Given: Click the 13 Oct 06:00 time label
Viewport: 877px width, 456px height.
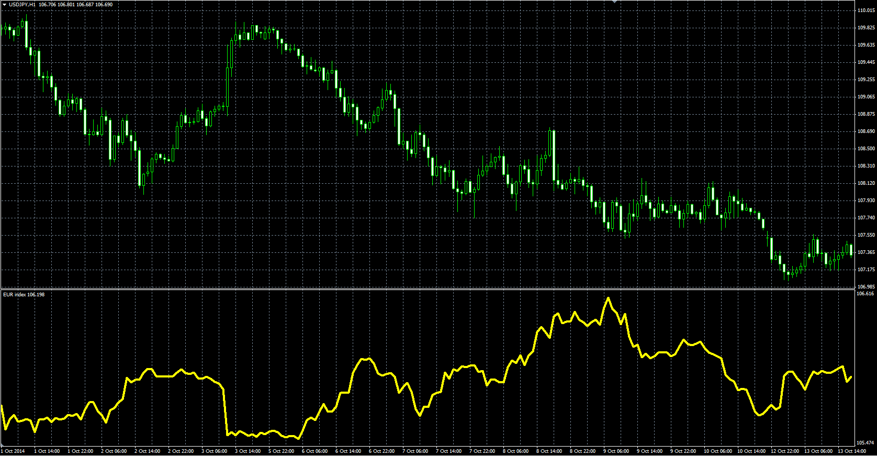Looking at the screenshot, I should click(819, 451).
